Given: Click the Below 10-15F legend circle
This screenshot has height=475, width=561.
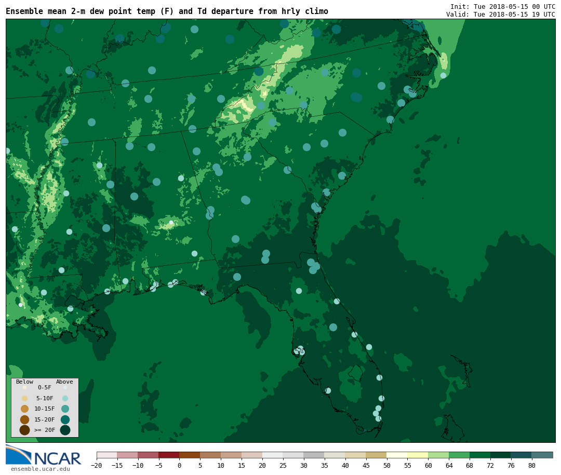Looking at the screenshot, I should point(25,409).
